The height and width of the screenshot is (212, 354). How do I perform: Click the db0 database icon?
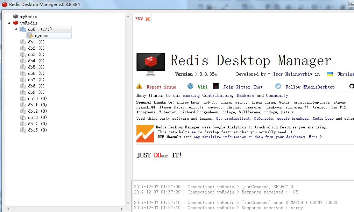[23, 29]
